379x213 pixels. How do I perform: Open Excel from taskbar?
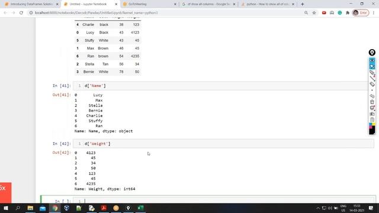pos(140,208)
